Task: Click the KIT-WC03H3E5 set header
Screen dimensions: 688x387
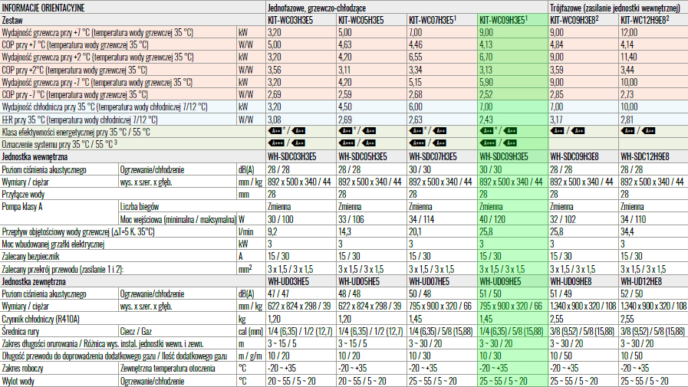Action: (291, 20)
